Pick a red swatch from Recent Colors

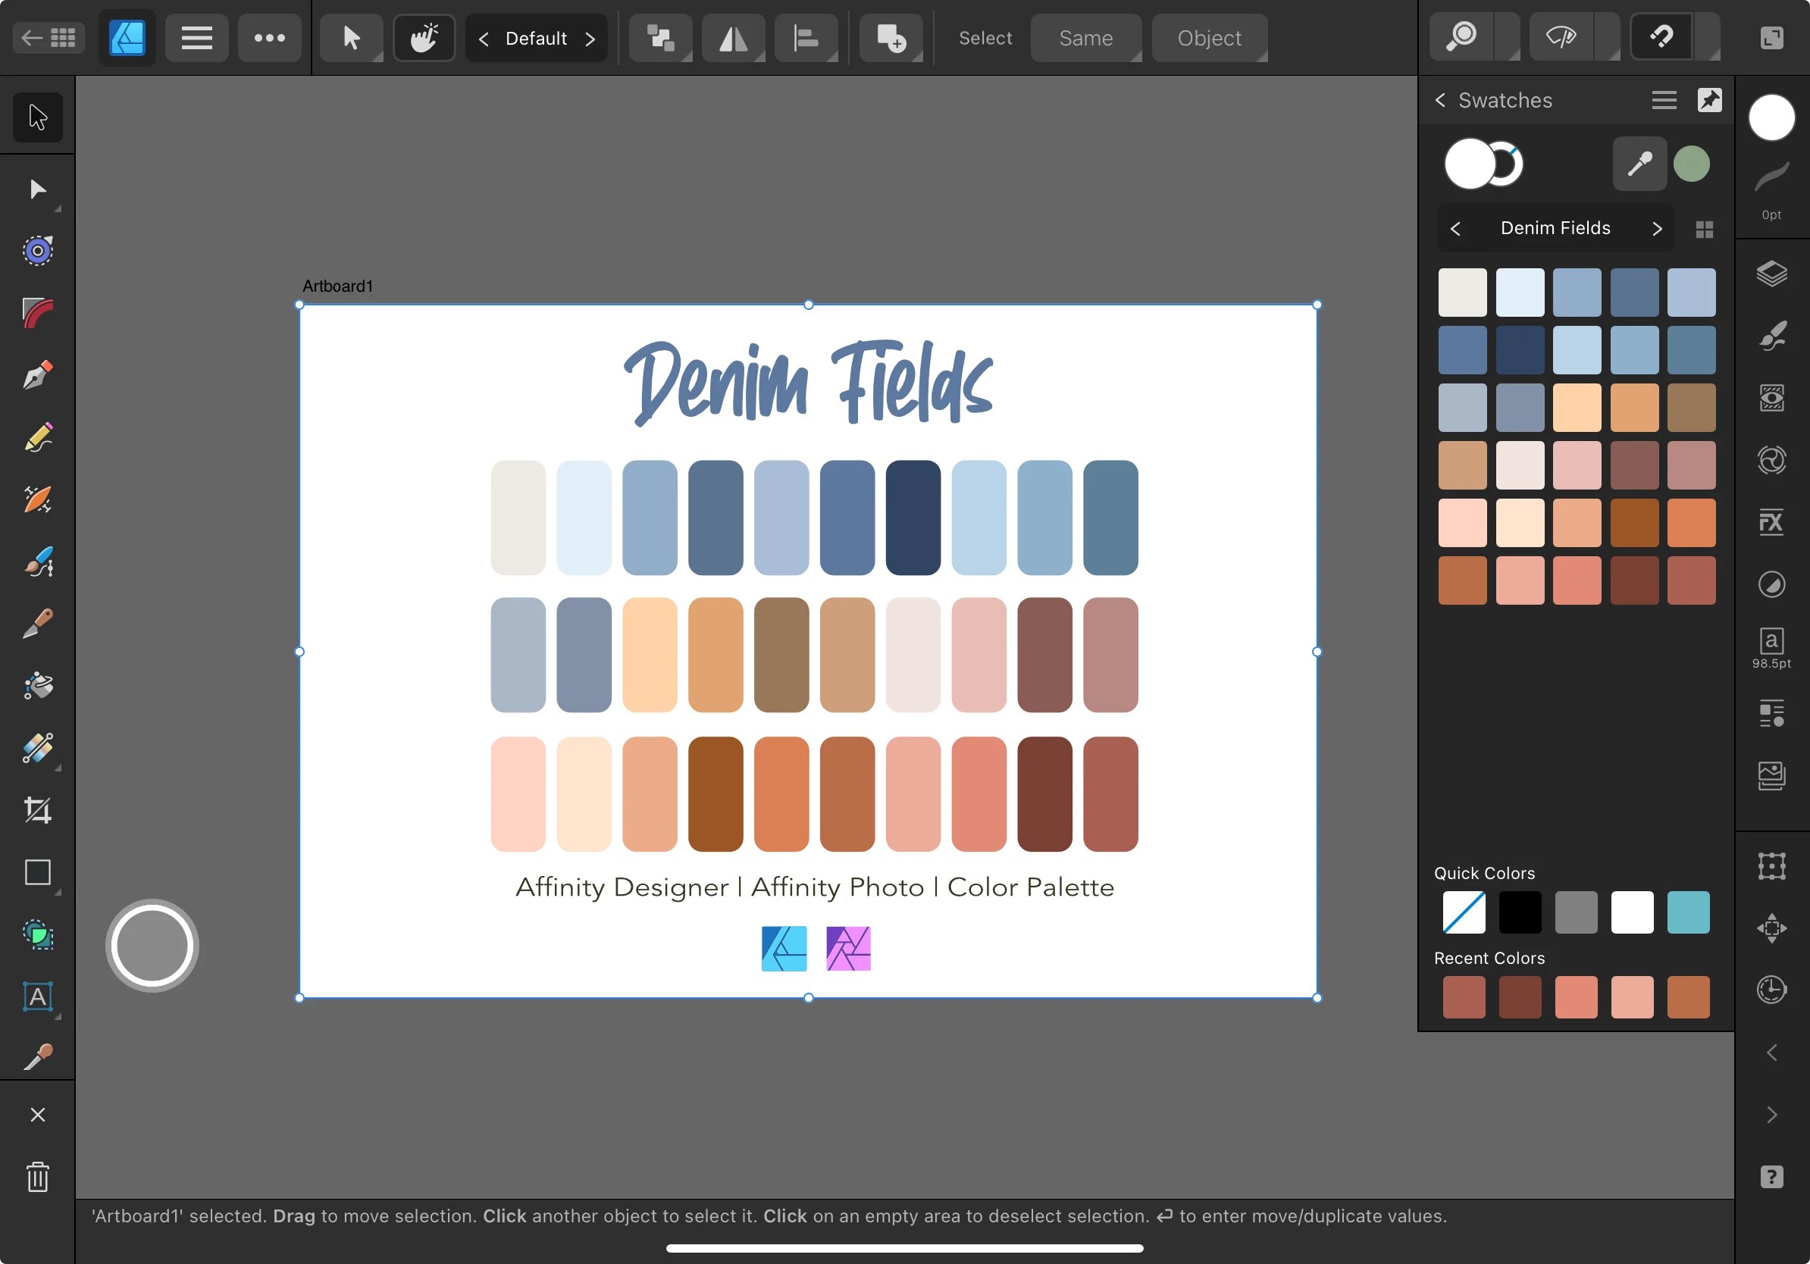tap(1464, 996)
